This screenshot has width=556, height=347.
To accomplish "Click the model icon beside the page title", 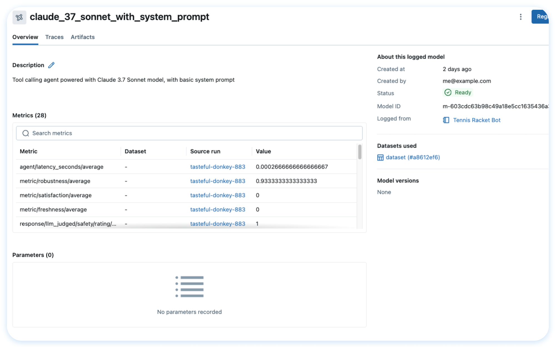I will pos(19,17).
